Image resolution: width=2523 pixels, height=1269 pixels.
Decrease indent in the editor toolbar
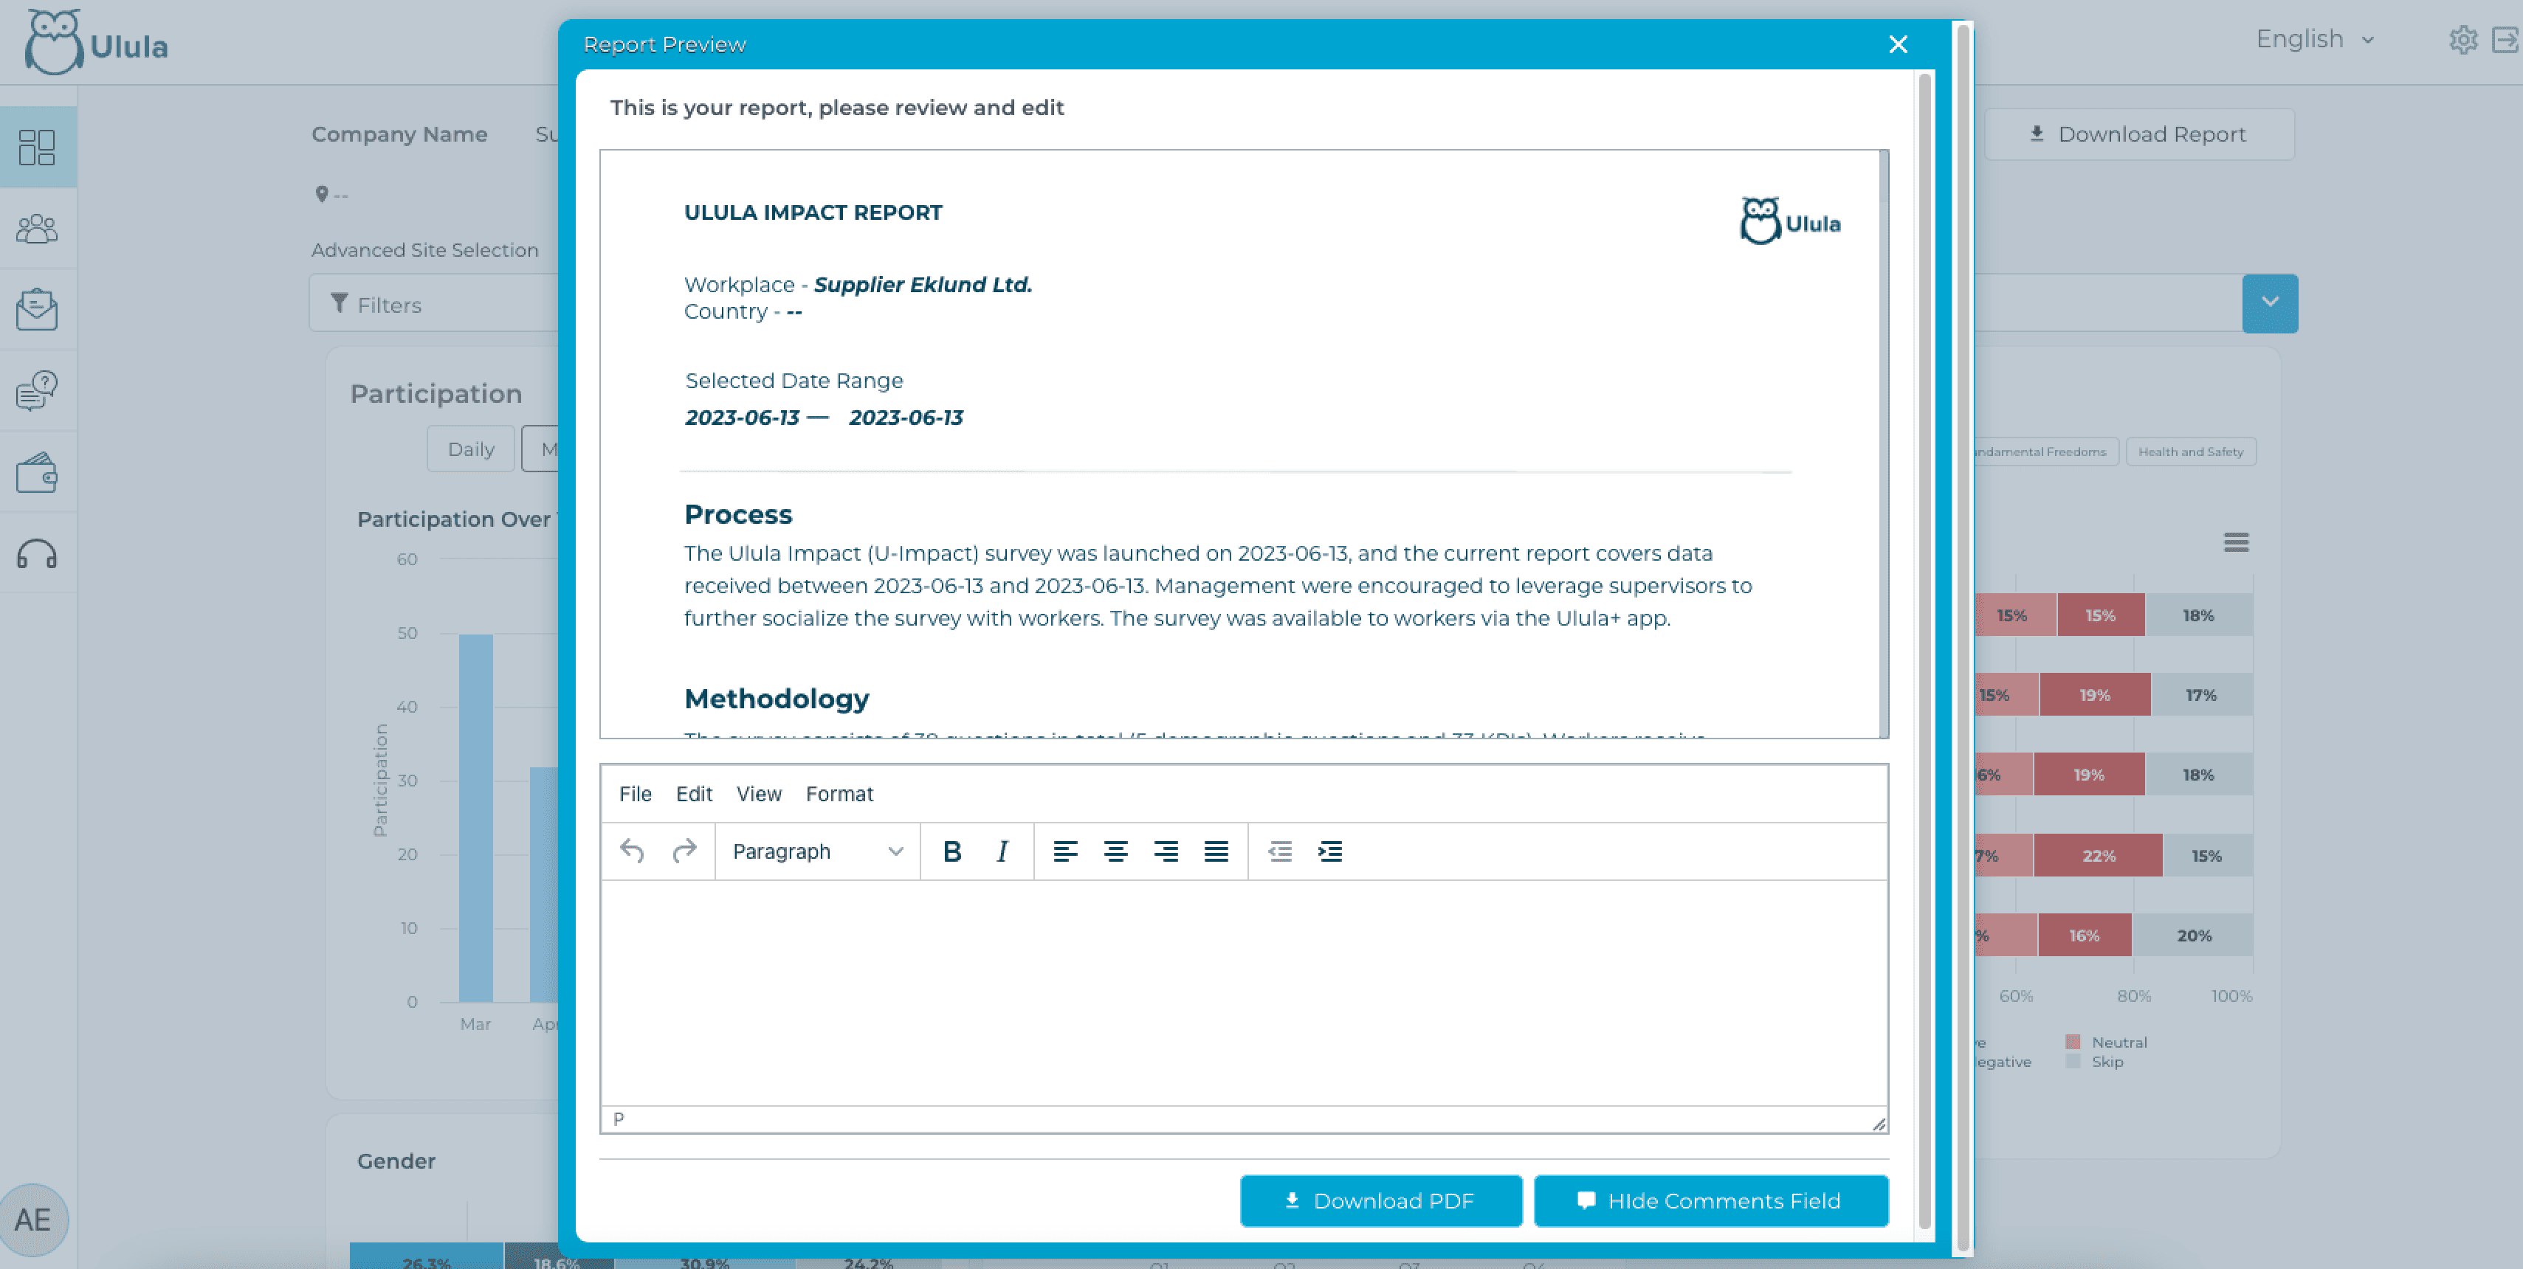point(1279,851)
